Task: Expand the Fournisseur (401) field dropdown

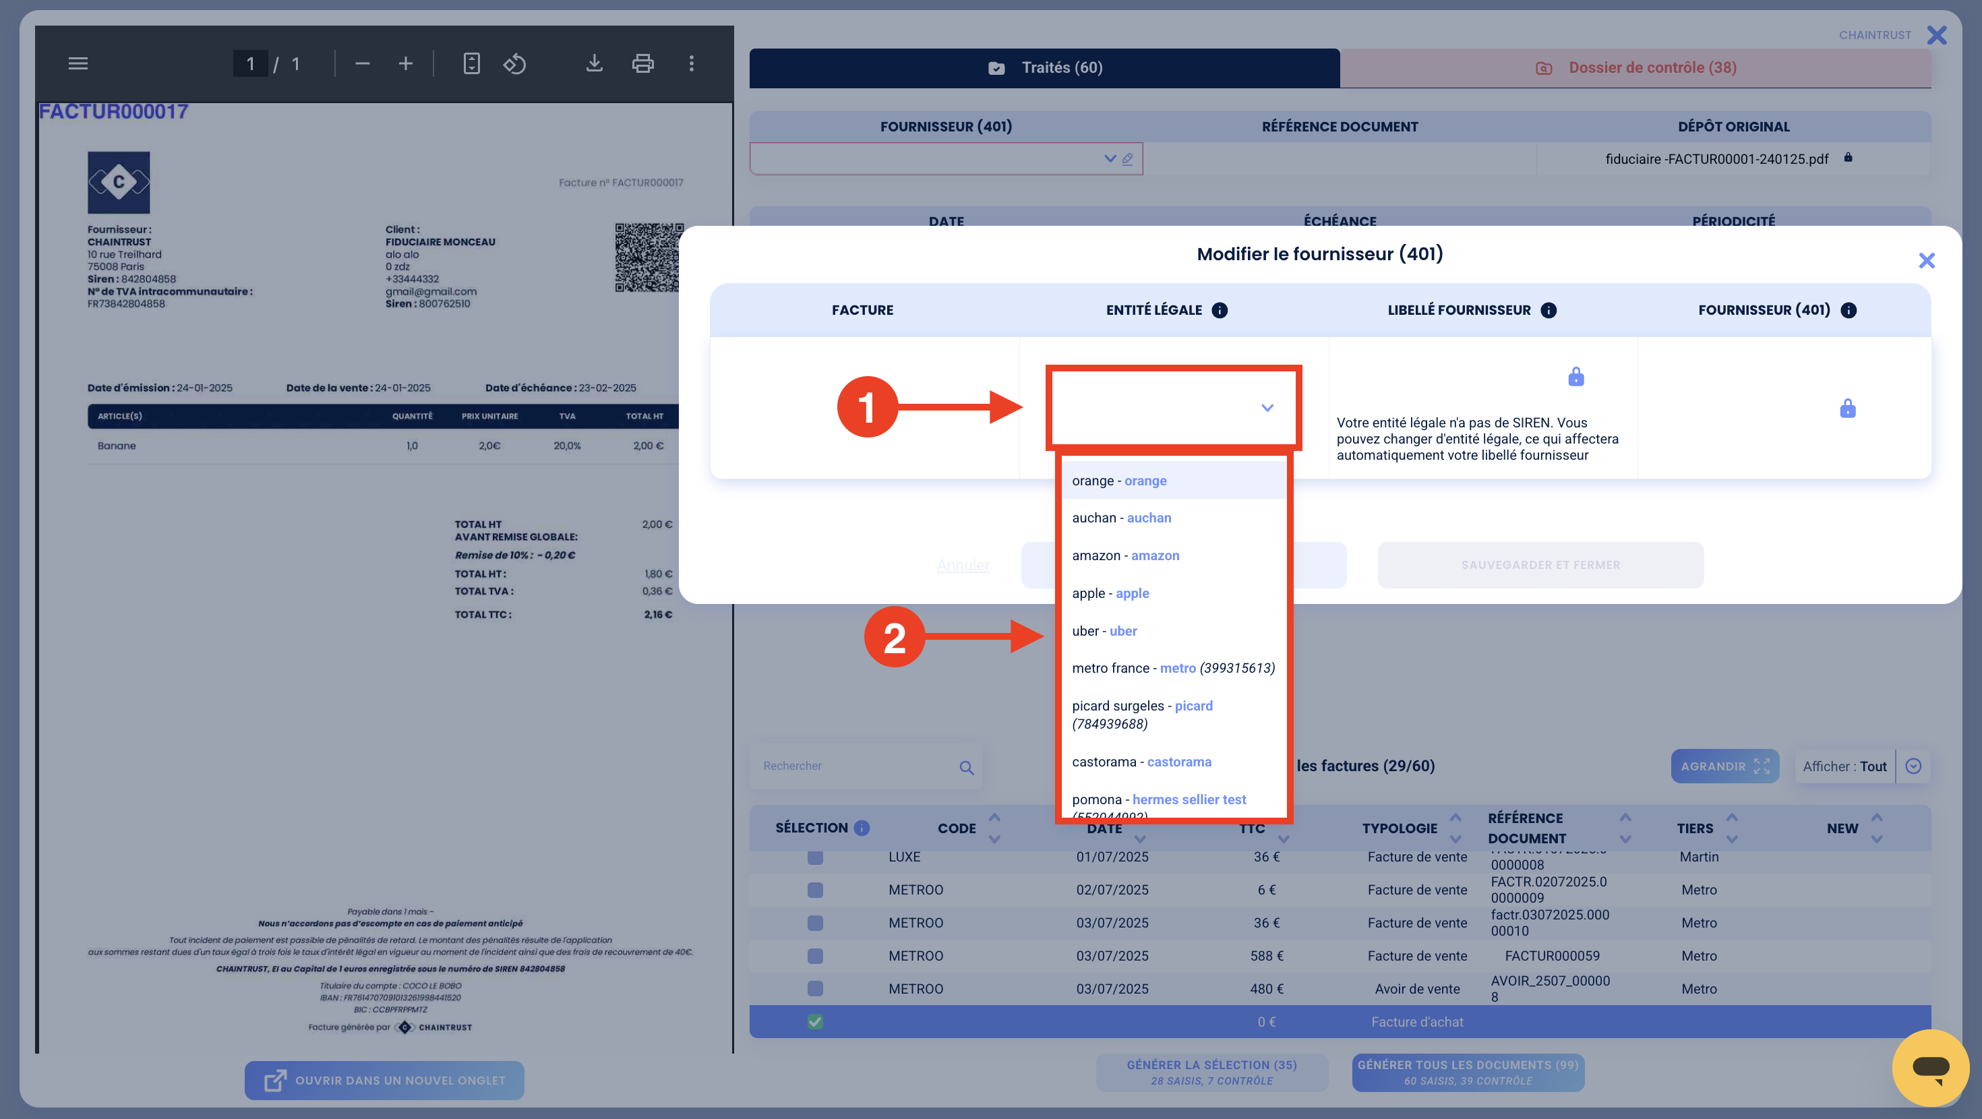Action: click(x=1110, y=158)
